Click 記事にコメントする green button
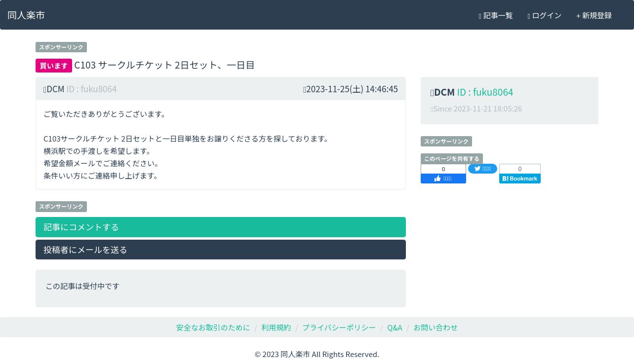The width and height of the screenshot is (634, 360). [221, 227]
